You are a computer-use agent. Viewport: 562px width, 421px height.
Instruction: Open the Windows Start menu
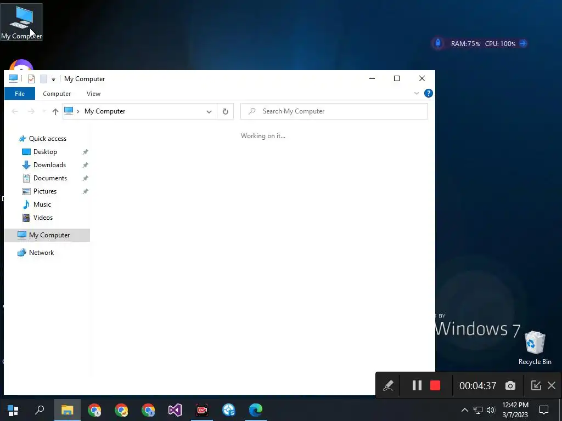(x=13, y=410)
